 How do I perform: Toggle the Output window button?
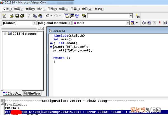72,16
